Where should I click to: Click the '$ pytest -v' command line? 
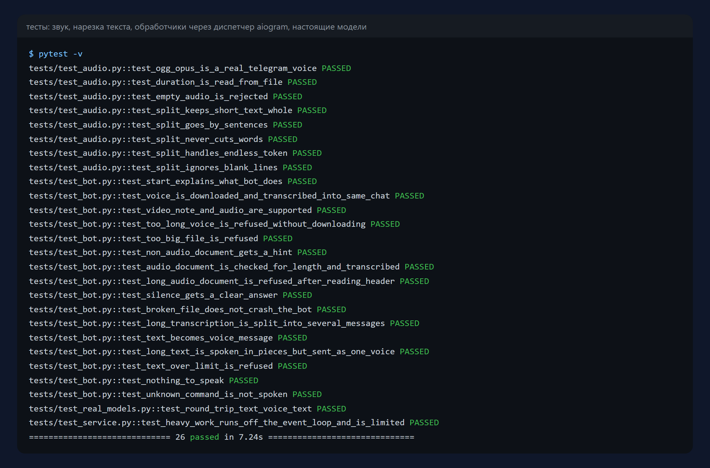(56, 54)
